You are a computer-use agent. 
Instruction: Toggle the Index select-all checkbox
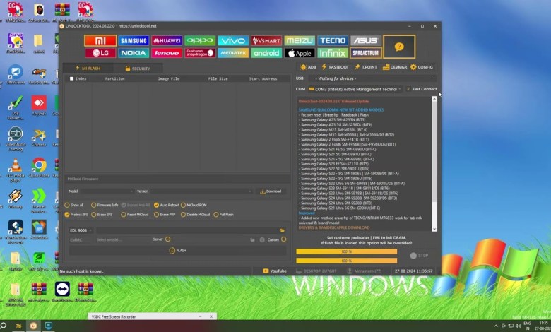[71, 78]
